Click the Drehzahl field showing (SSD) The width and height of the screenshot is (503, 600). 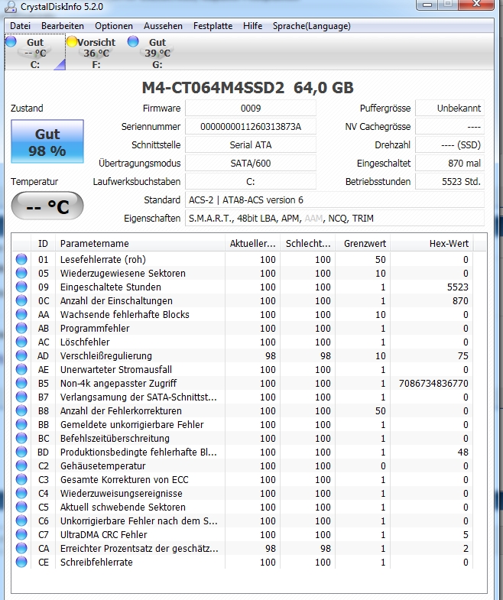pyautogui.click(x=450, y=145)
